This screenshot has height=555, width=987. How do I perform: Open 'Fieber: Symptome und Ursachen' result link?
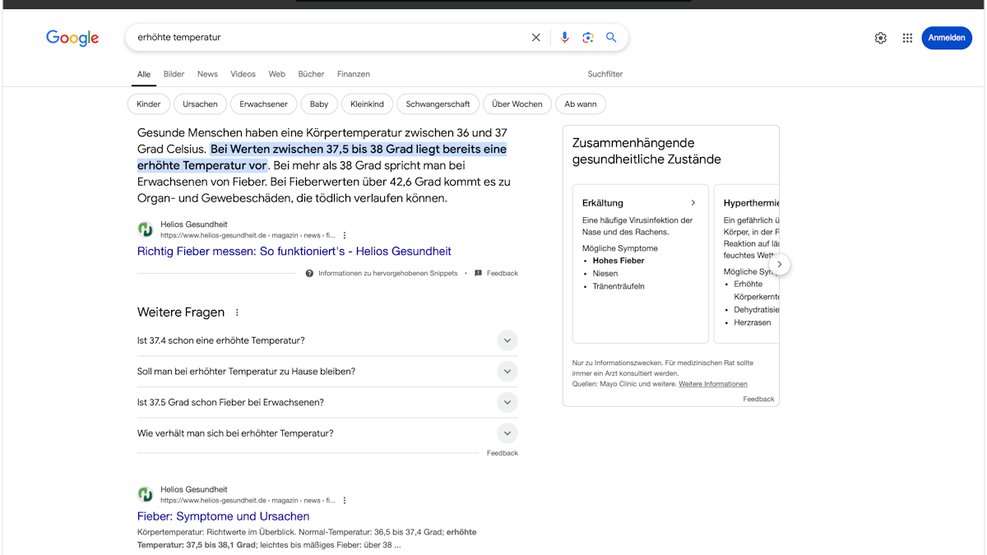coord(223,516)
